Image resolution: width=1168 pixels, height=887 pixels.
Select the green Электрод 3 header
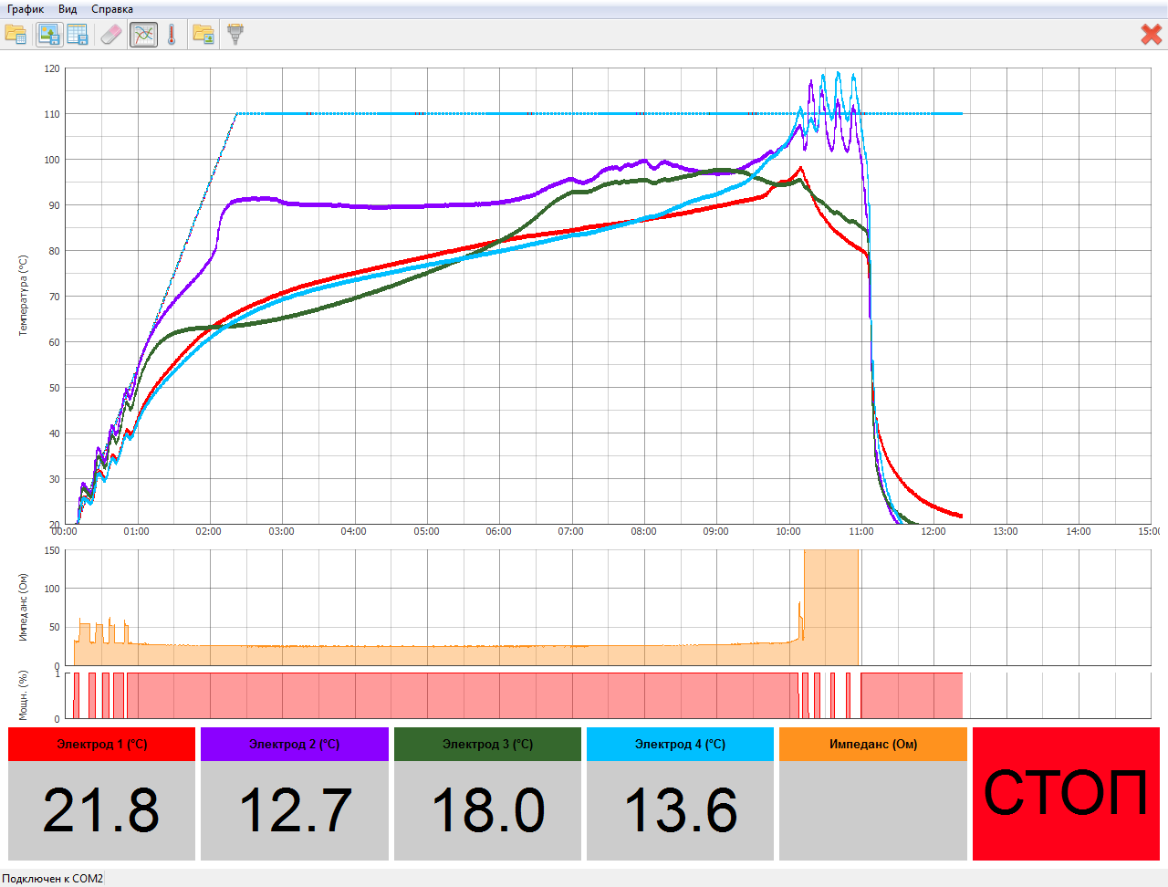487,744
